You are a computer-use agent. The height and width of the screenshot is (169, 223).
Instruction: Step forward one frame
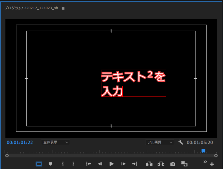(x=123, y=164)
